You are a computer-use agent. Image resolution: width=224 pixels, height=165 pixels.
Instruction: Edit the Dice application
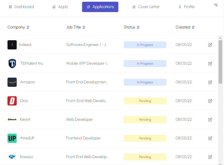pos(210,101)
